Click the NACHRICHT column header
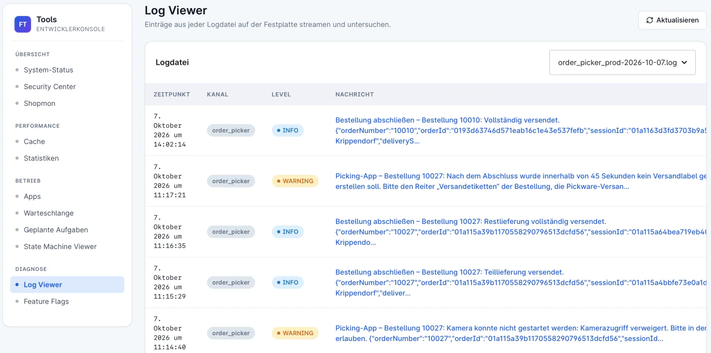This screenshot has height=353, width=711. (x=355, y=94)
